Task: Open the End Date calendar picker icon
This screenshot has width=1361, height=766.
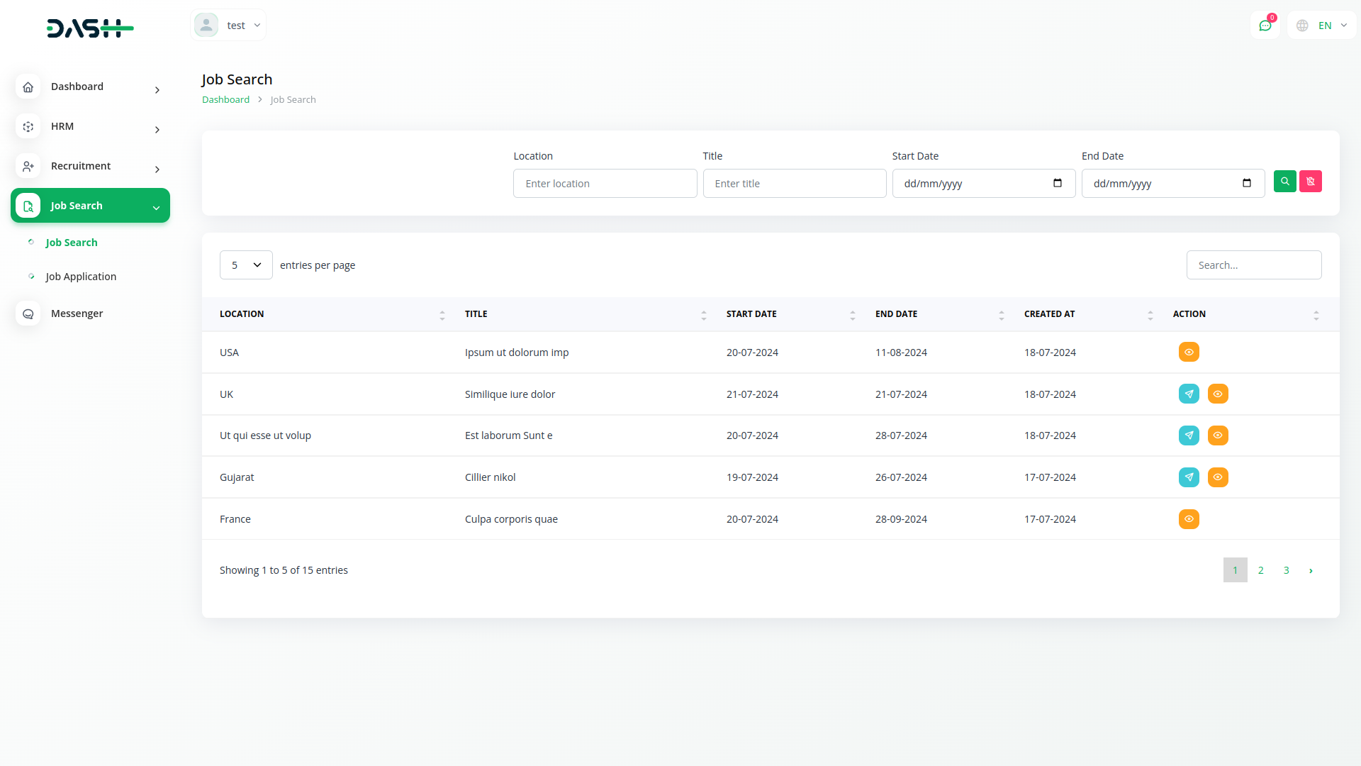Action: point(1246,183)
